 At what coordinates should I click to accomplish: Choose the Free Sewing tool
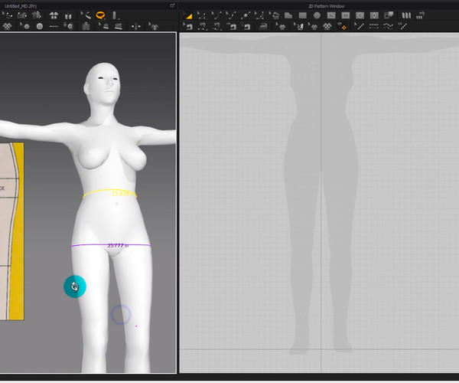[216, 26]
